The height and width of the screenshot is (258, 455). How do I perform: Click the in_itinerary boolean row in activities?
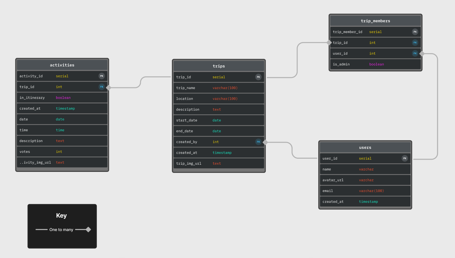(x=62, y=97)
